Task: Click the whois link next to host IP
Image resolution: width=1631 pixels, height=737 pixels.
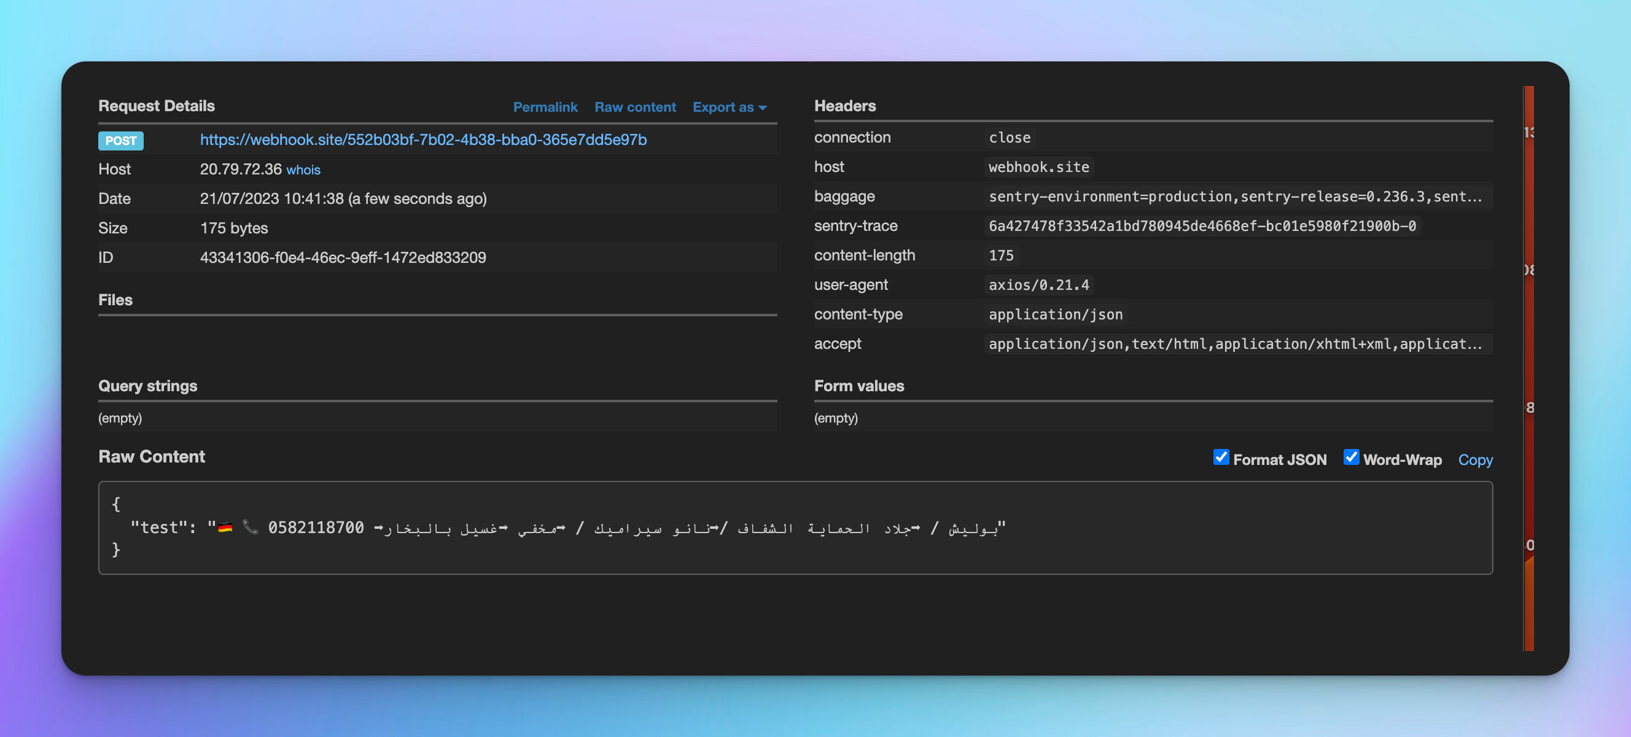Action: pyautogui.click(x=303, y=170)
